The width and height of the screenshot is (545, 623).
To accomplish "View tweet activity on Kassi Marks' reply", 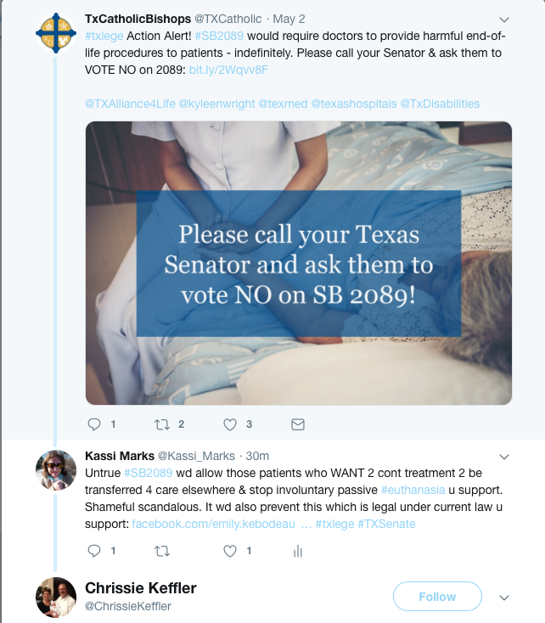I will (297, 551).
